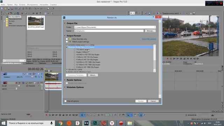224x126 pixels.
Task: Tick View all options checkbox
Action: [65, 101]
